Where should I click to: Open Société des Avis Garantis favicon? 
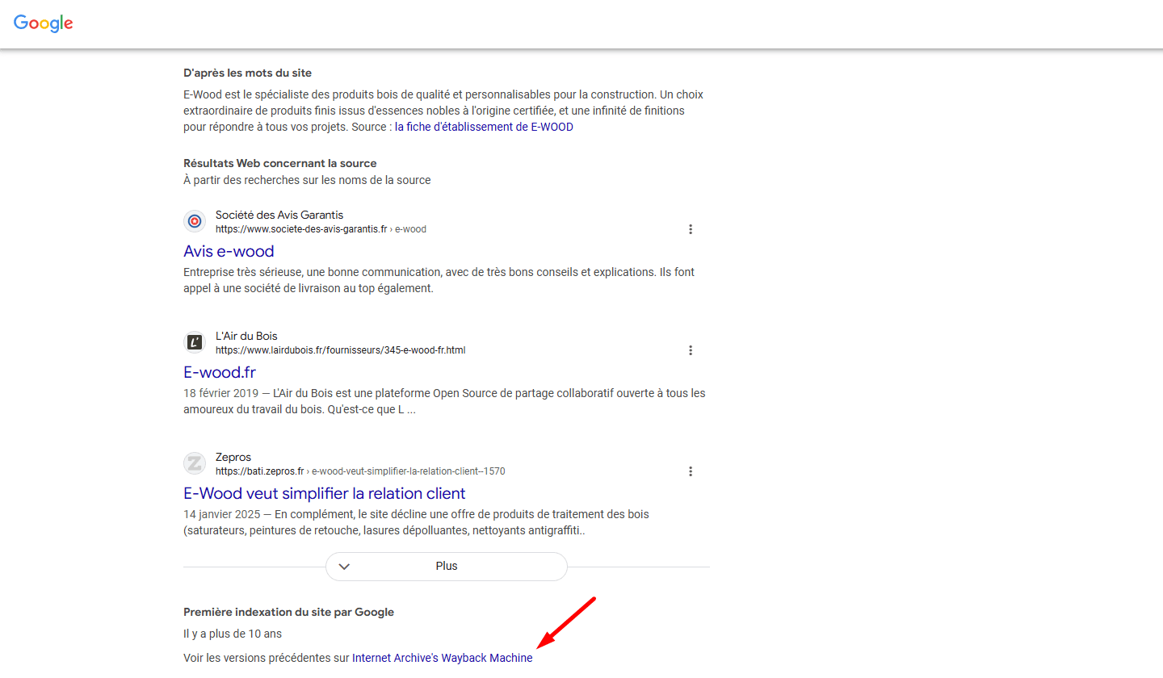195,221
